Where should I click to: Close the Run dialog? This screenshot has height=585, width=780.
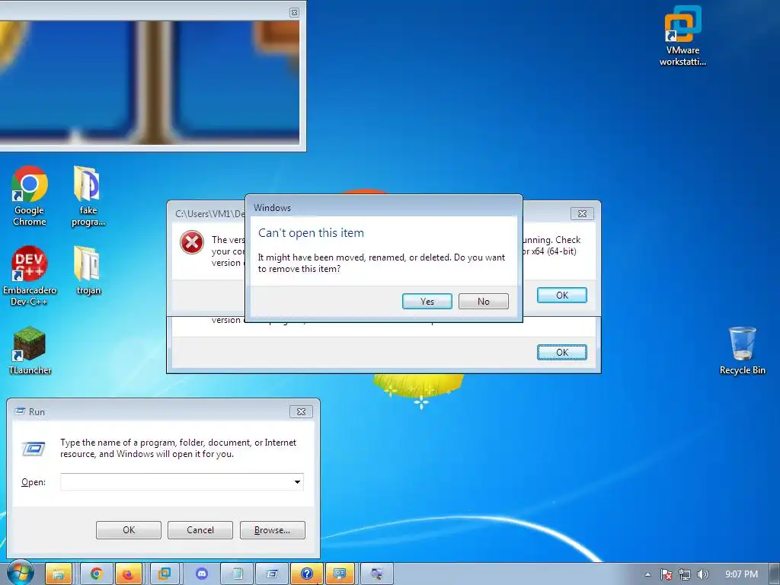pyautogui.click(x=301, y=411)
